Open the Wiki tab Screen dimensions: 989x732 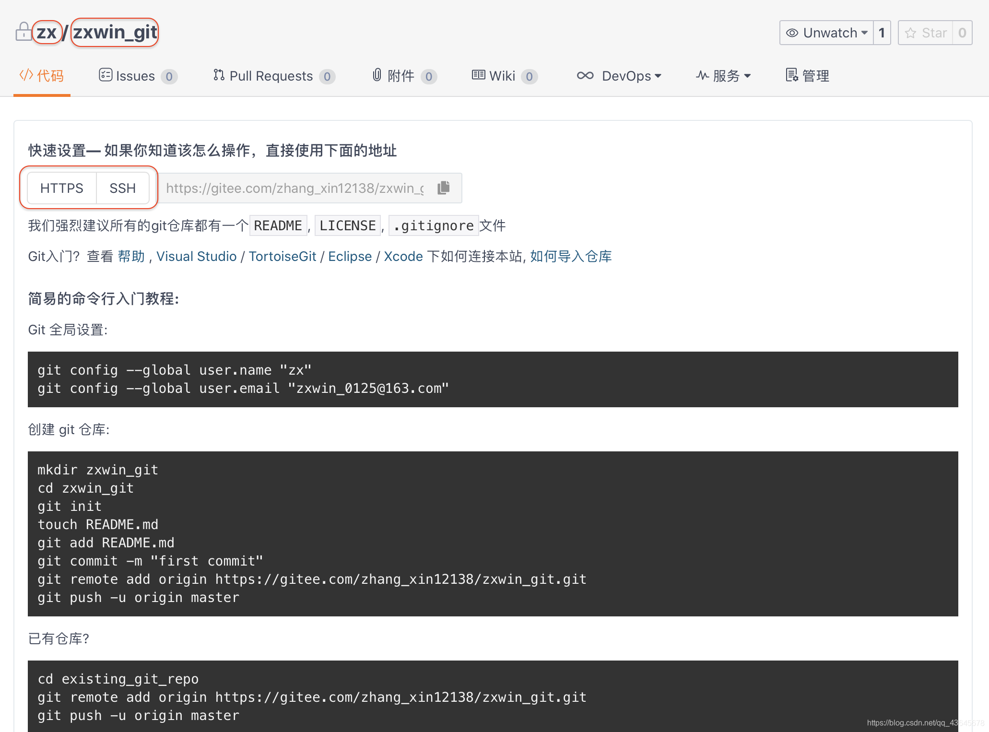pyautogui.click(x=505, y=76)
